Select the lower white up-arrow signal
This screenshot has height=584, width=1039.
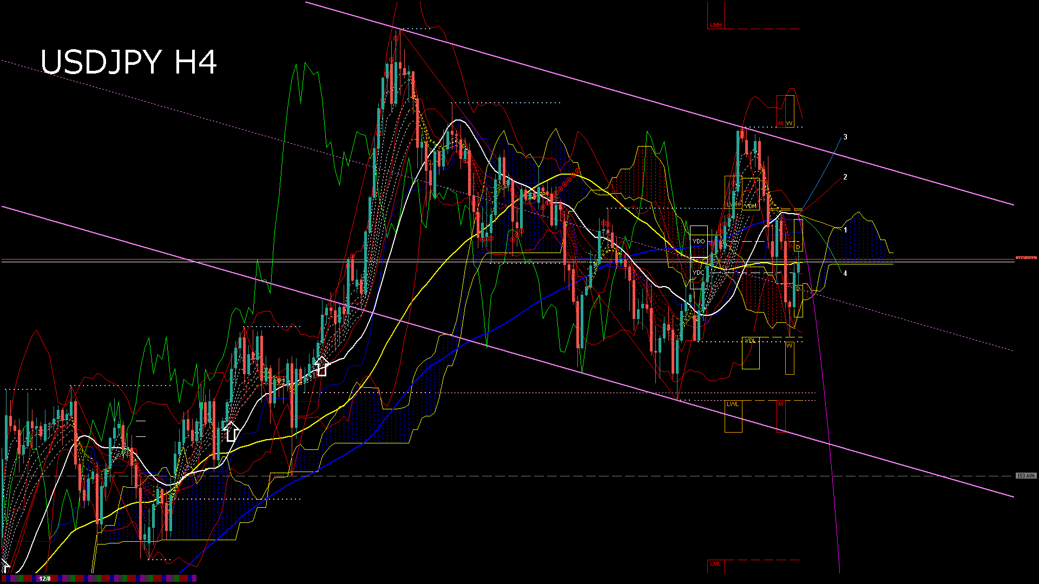pyautogui.click(x=232, y=432)
